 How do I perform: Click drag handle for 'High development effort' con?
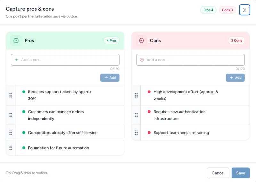coord(136,95)
